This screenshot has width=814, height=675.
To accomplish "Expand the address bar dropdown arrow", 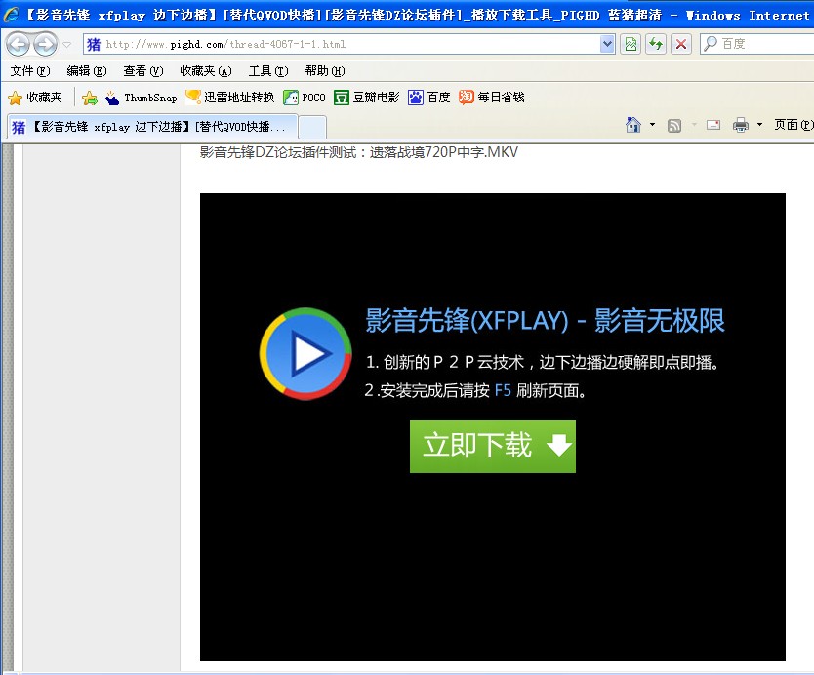I will coord(607,44).
